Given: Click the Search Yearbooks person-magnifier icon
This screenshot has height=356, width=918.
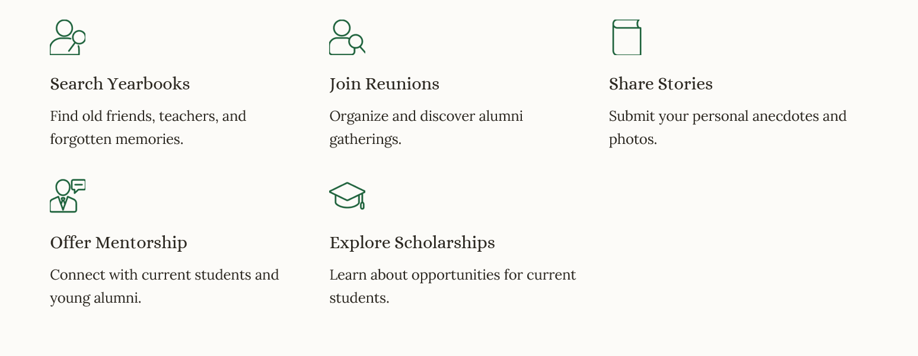Looking at the screenshot, I should [67, 37].
